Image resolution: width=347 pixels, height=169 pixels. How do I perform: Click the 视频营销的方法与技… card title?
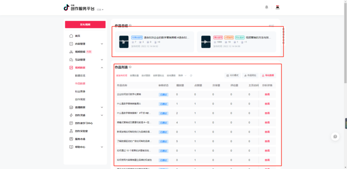tap(259, 38)
